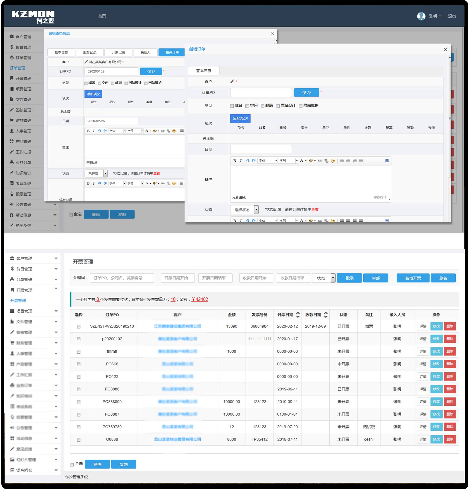The height and width of the screenshot is (489, 468).
Task: Click Bold icon in 新增订单 备注 editor
Action: click(x=235, y=161)
